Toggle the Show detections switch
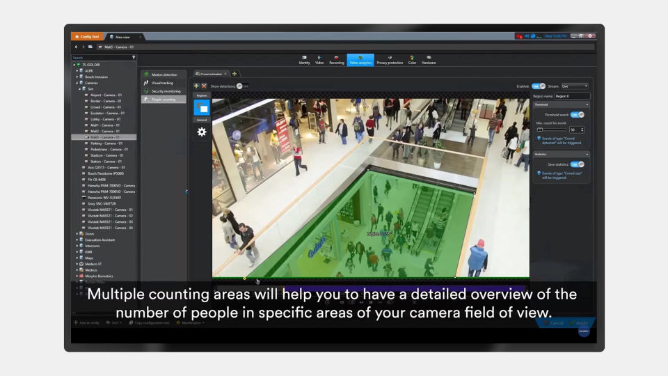Screen dimensions: 668x376 click(x=239, y=86)
